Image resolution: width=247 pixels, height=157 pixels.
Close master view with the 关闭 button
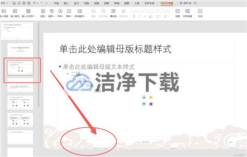tap(200, 13)
